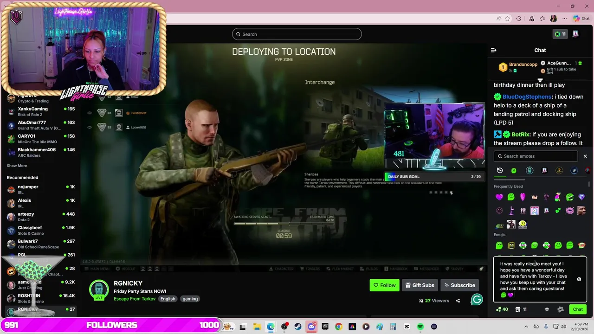
Task: Click the chat identity badge icon
Action: pyautogui.click(x=561, y=309)
